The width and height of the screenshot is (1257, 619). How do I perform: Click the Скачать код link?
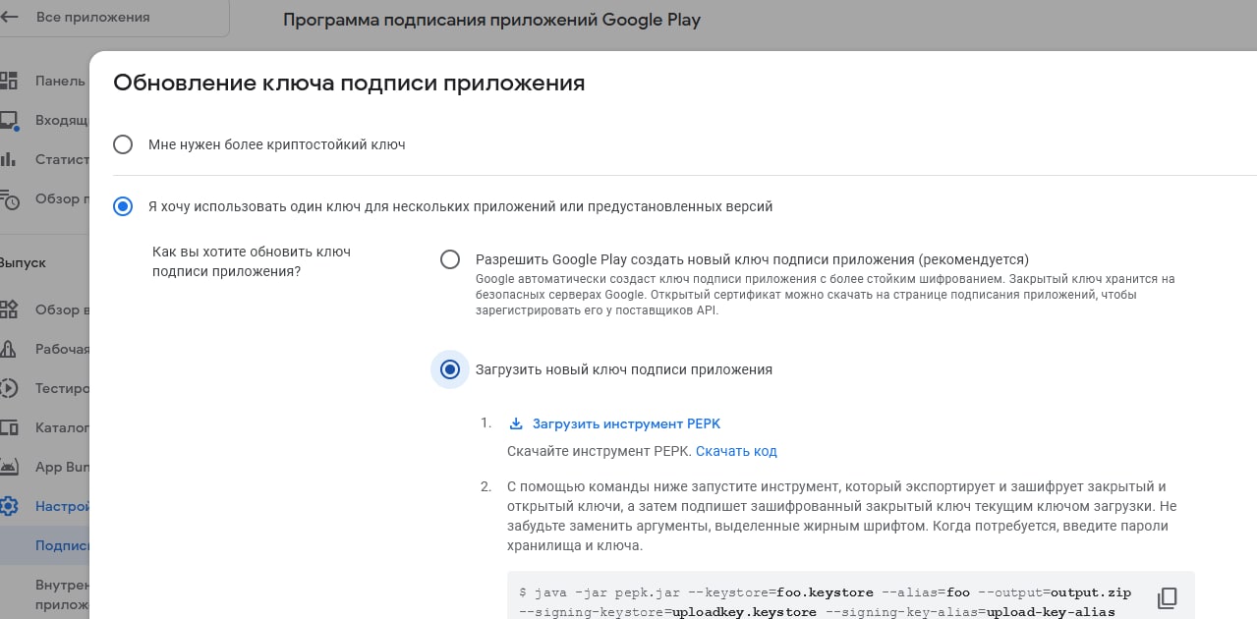pyautogui.click(x=736, y=451)
